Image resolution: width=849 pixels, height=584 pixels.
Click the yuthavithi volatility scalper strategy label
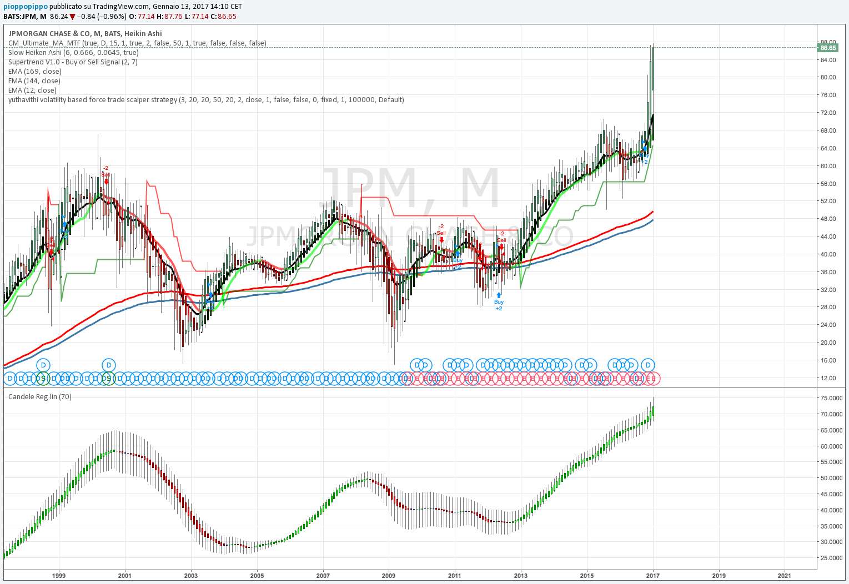[x=206, y=99]
